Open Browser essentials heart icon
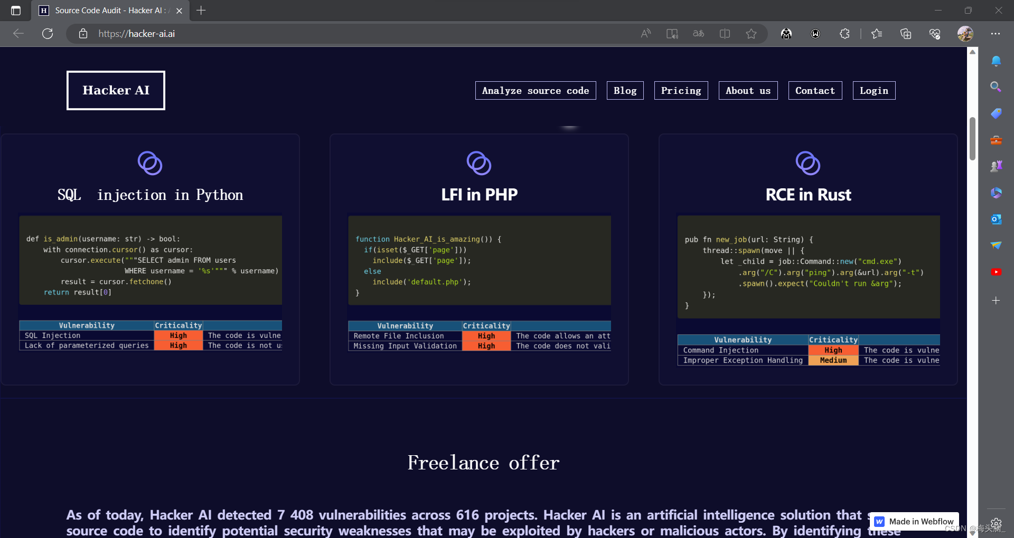The width and height of the screenshot is (1014, 538). [x=935, y=34]
